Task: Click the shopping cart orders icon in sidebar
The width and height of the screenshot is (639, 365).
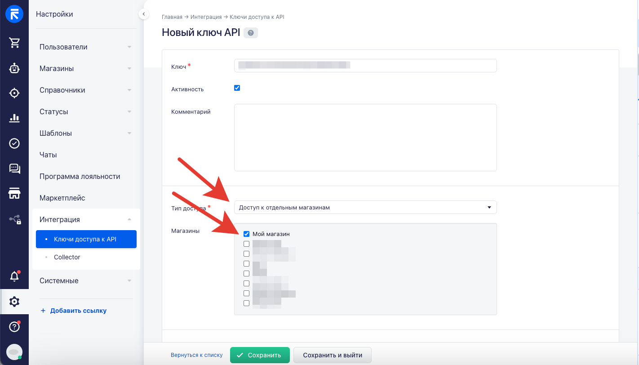Action: pos(14,43)
